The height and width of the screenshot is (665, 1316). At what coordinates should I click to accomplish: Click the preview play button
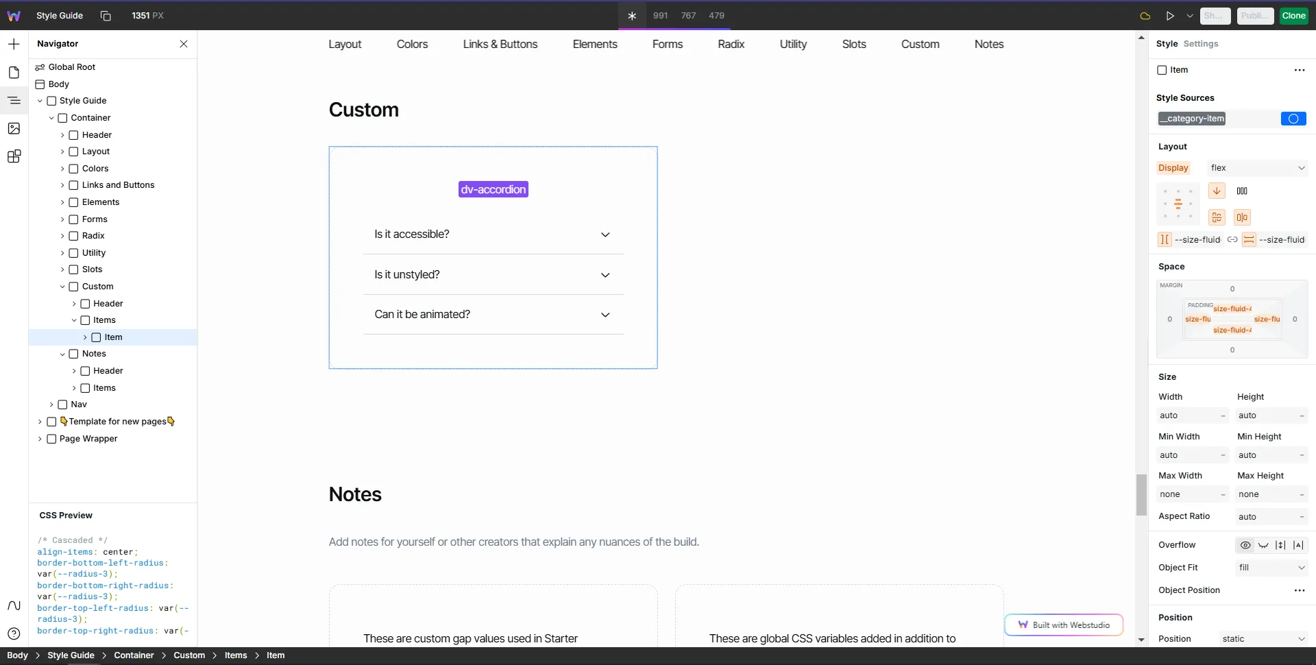tap(1170, 16)
